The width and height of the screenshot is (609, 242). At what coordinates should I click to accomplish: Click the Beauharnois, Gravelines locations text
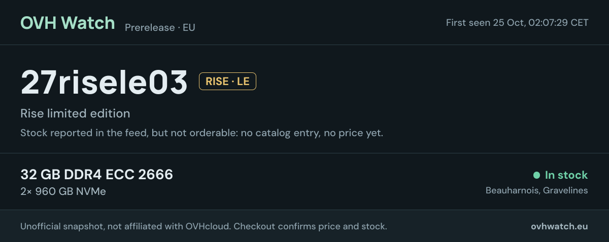[537, 190]
